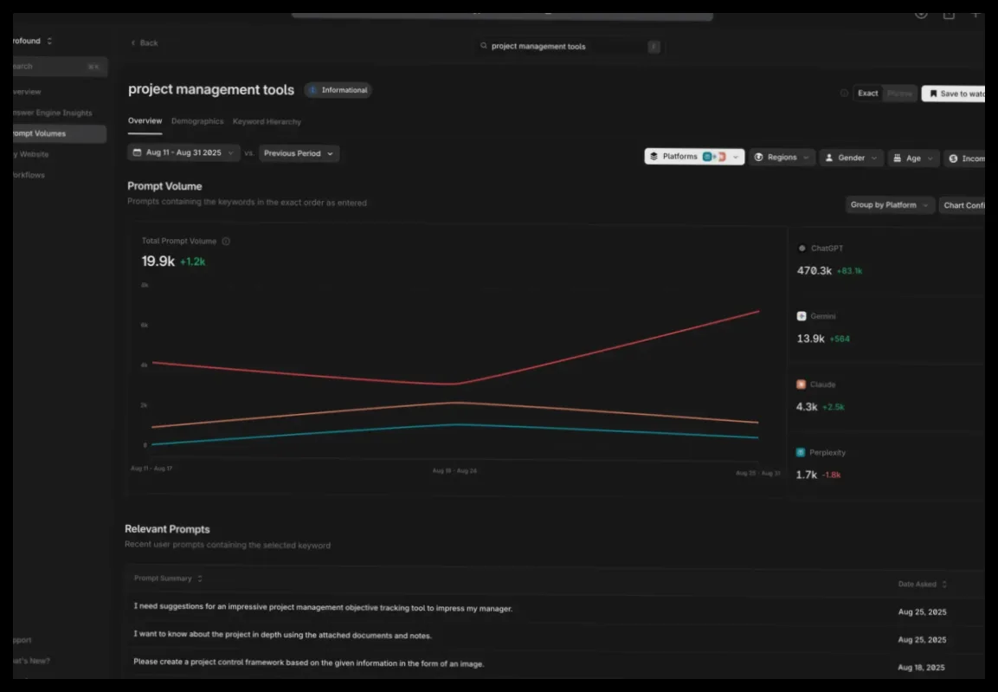Click the info icon beside Exact toggle
998x692 pixels.
pyautogui.click(x=844, y=93)
